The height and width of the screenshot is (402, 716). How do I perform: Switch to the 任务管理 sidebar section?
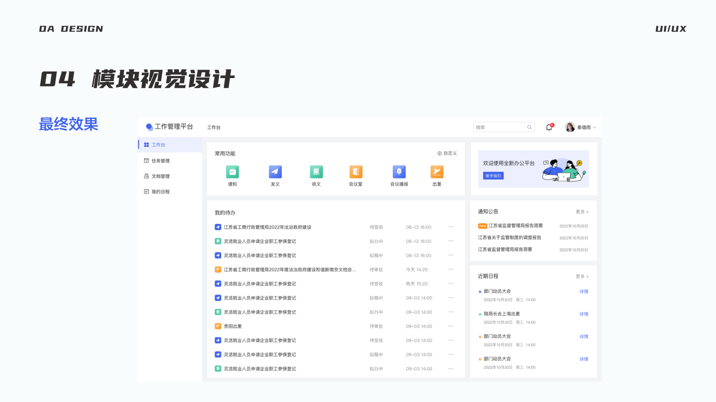pyautogui.click(x=160, y=160)
